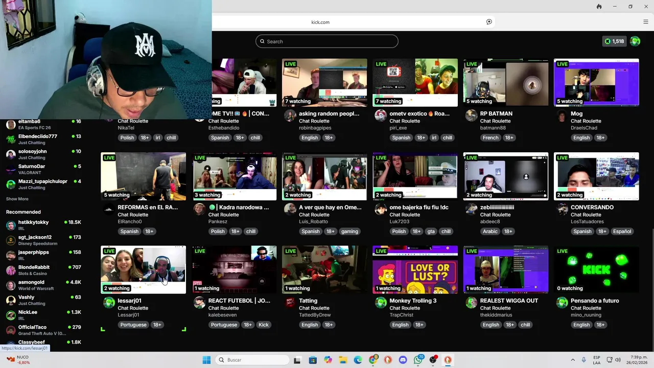Open the Mog stream title link

point(576,113)
